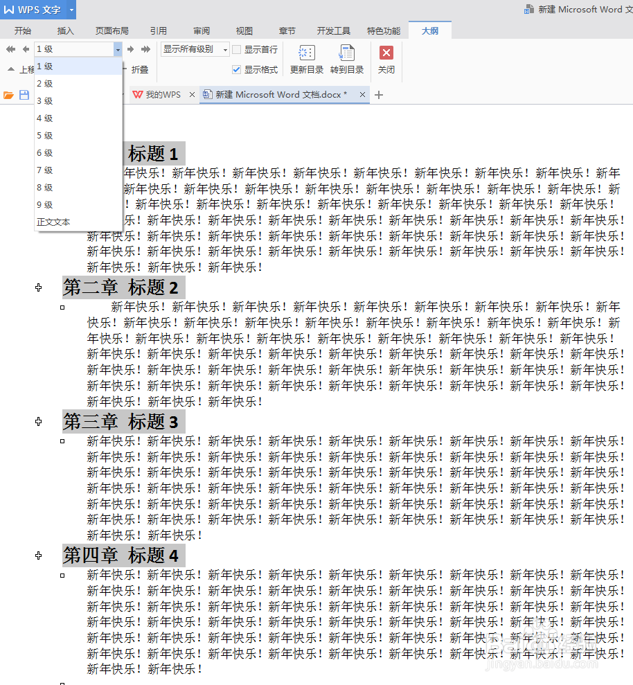Click the demote single right arrow
Image resolution: width=633 pixels, height=685 pixels.
point(130,49)
